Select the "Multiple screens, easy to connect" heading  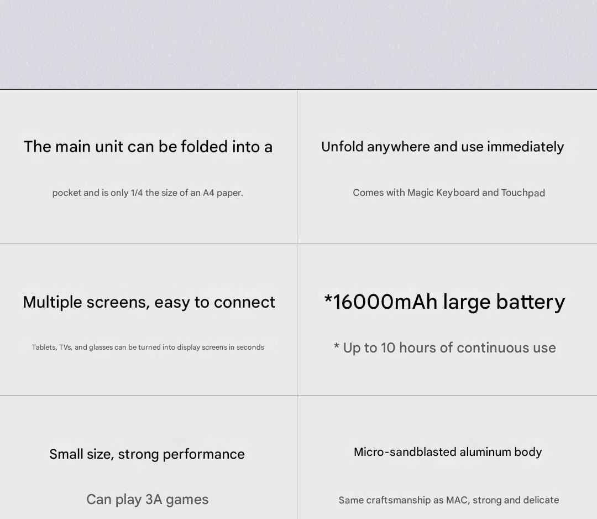tap(149, 302)
